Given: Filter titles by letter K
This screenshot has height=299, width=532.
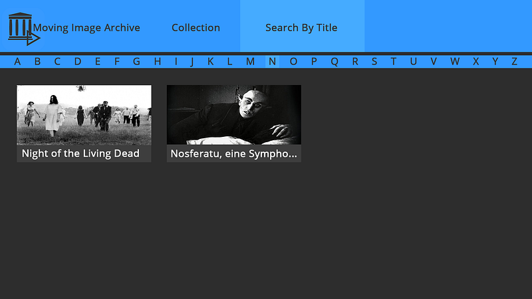Looking at the screenshot, I should (210, 61).
